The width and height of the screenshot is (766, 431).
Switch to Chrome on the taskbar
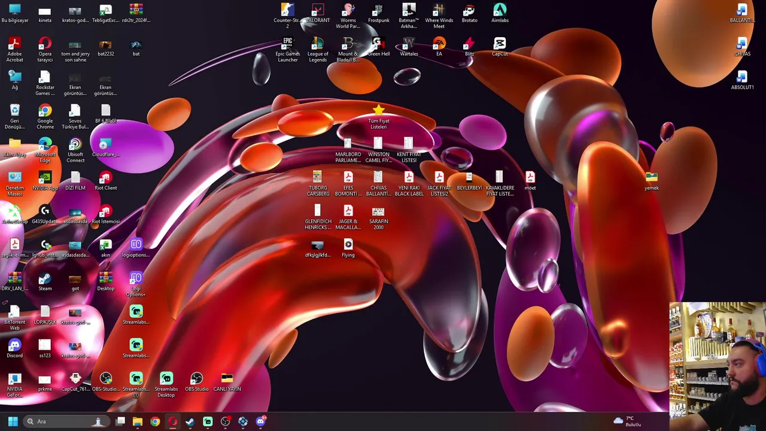pyautogui.click(x=155, y=421)
